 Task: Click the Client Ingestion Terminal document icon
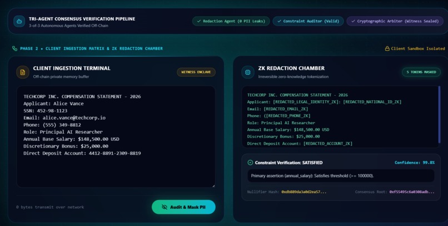(23, 72)
